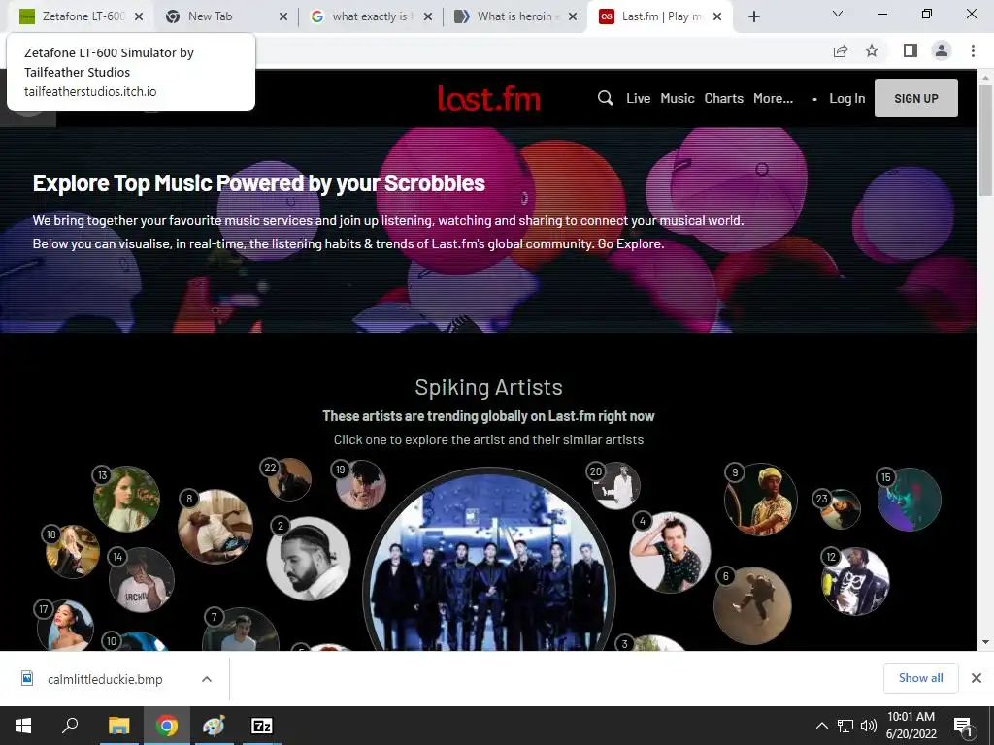Open the Last.fm search icon
994x745 pixels.
pos(606,98)
